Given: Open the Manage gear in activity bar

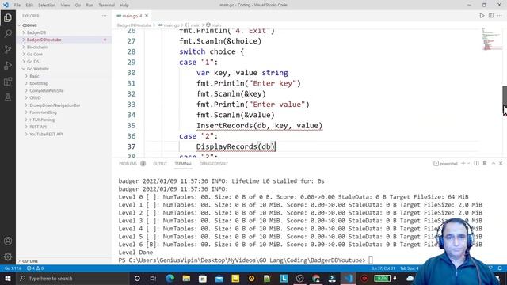Looking at the screenshot, I should [x=8, y=256].
